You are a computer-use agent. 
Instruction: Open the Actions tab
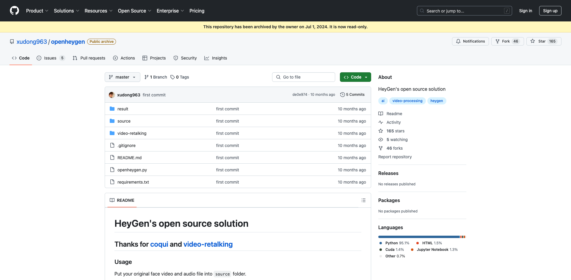(124, 58)
